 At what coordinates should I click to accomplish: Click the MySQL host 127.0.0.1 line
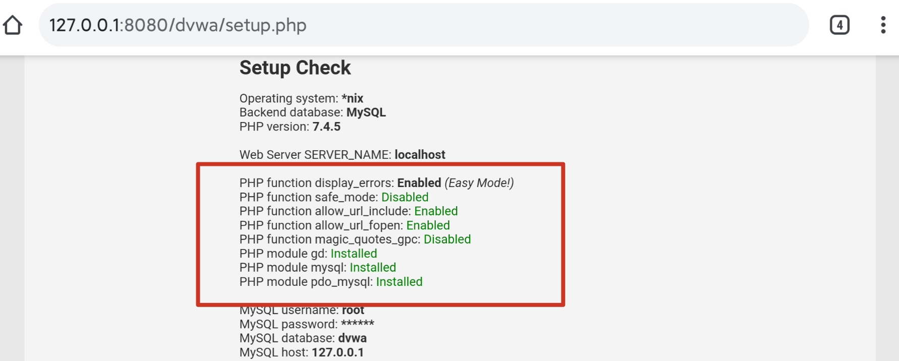coord(302,352)
